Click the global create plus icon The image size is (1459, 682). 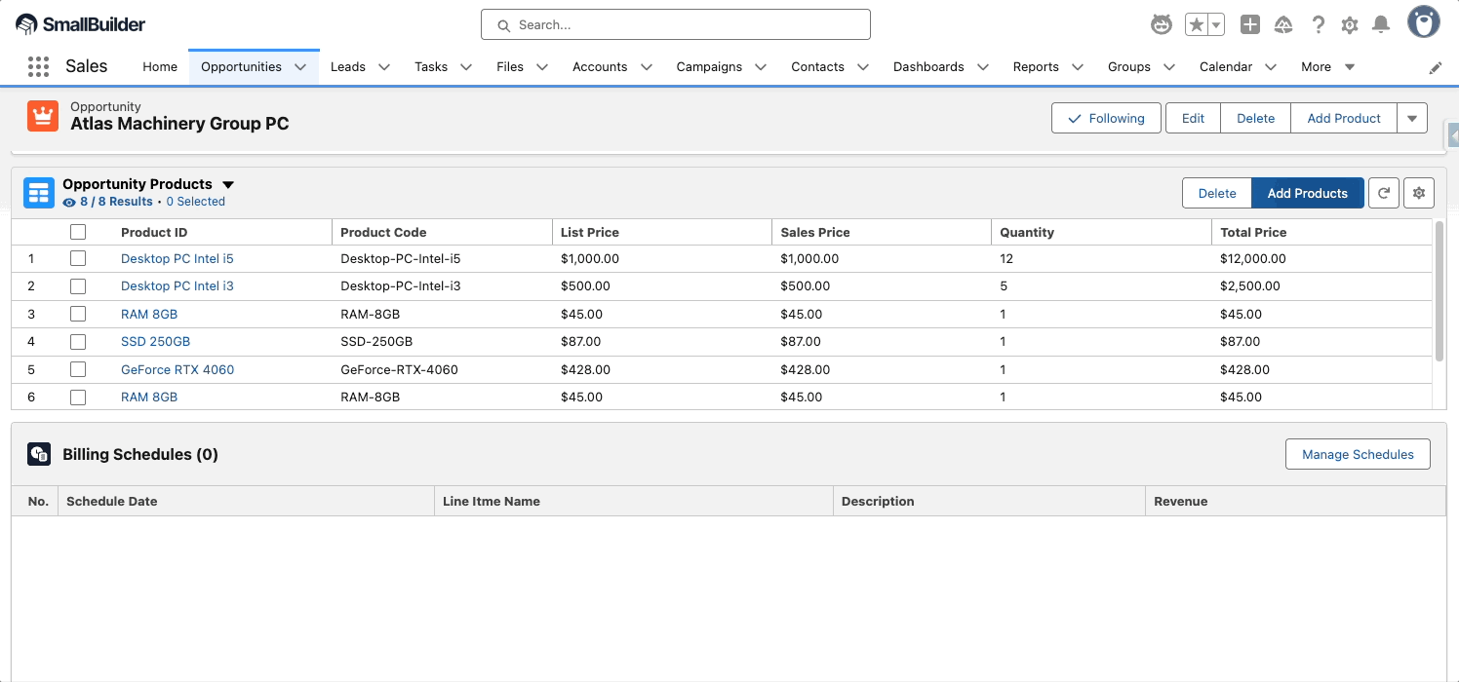pos(1250,25)
